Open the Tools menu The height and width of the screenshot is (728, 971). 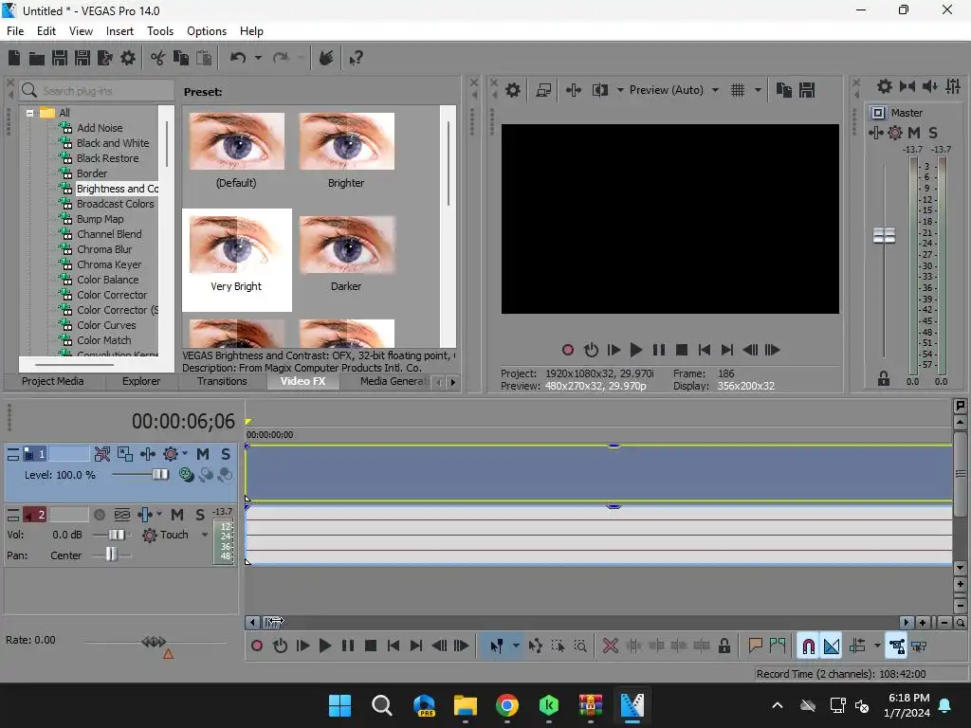tap(159, 31)
